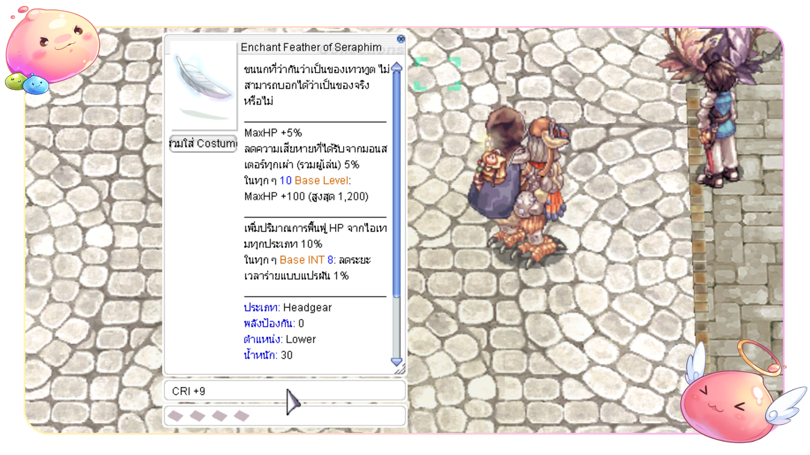
Task: Close the item description window
Action: tap(401, 39)
